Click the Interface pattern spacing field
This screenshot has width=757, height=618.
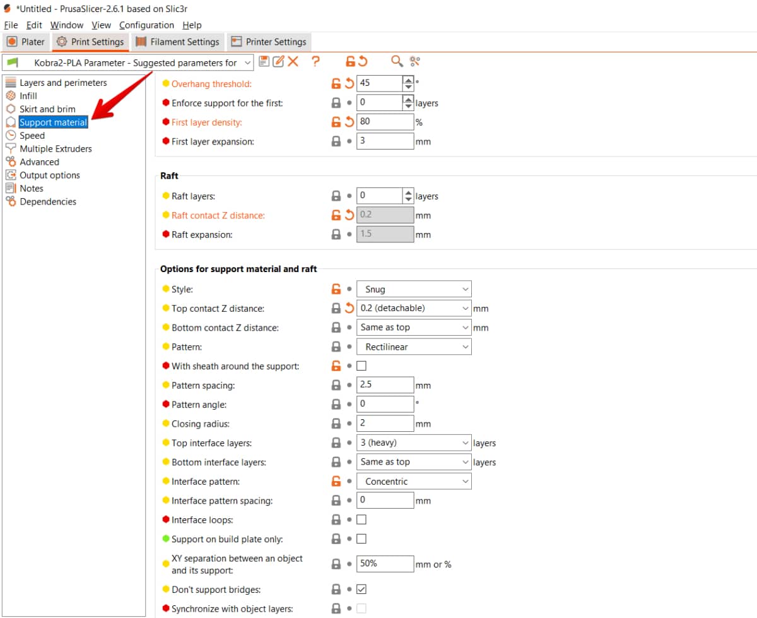click(385, 501)
